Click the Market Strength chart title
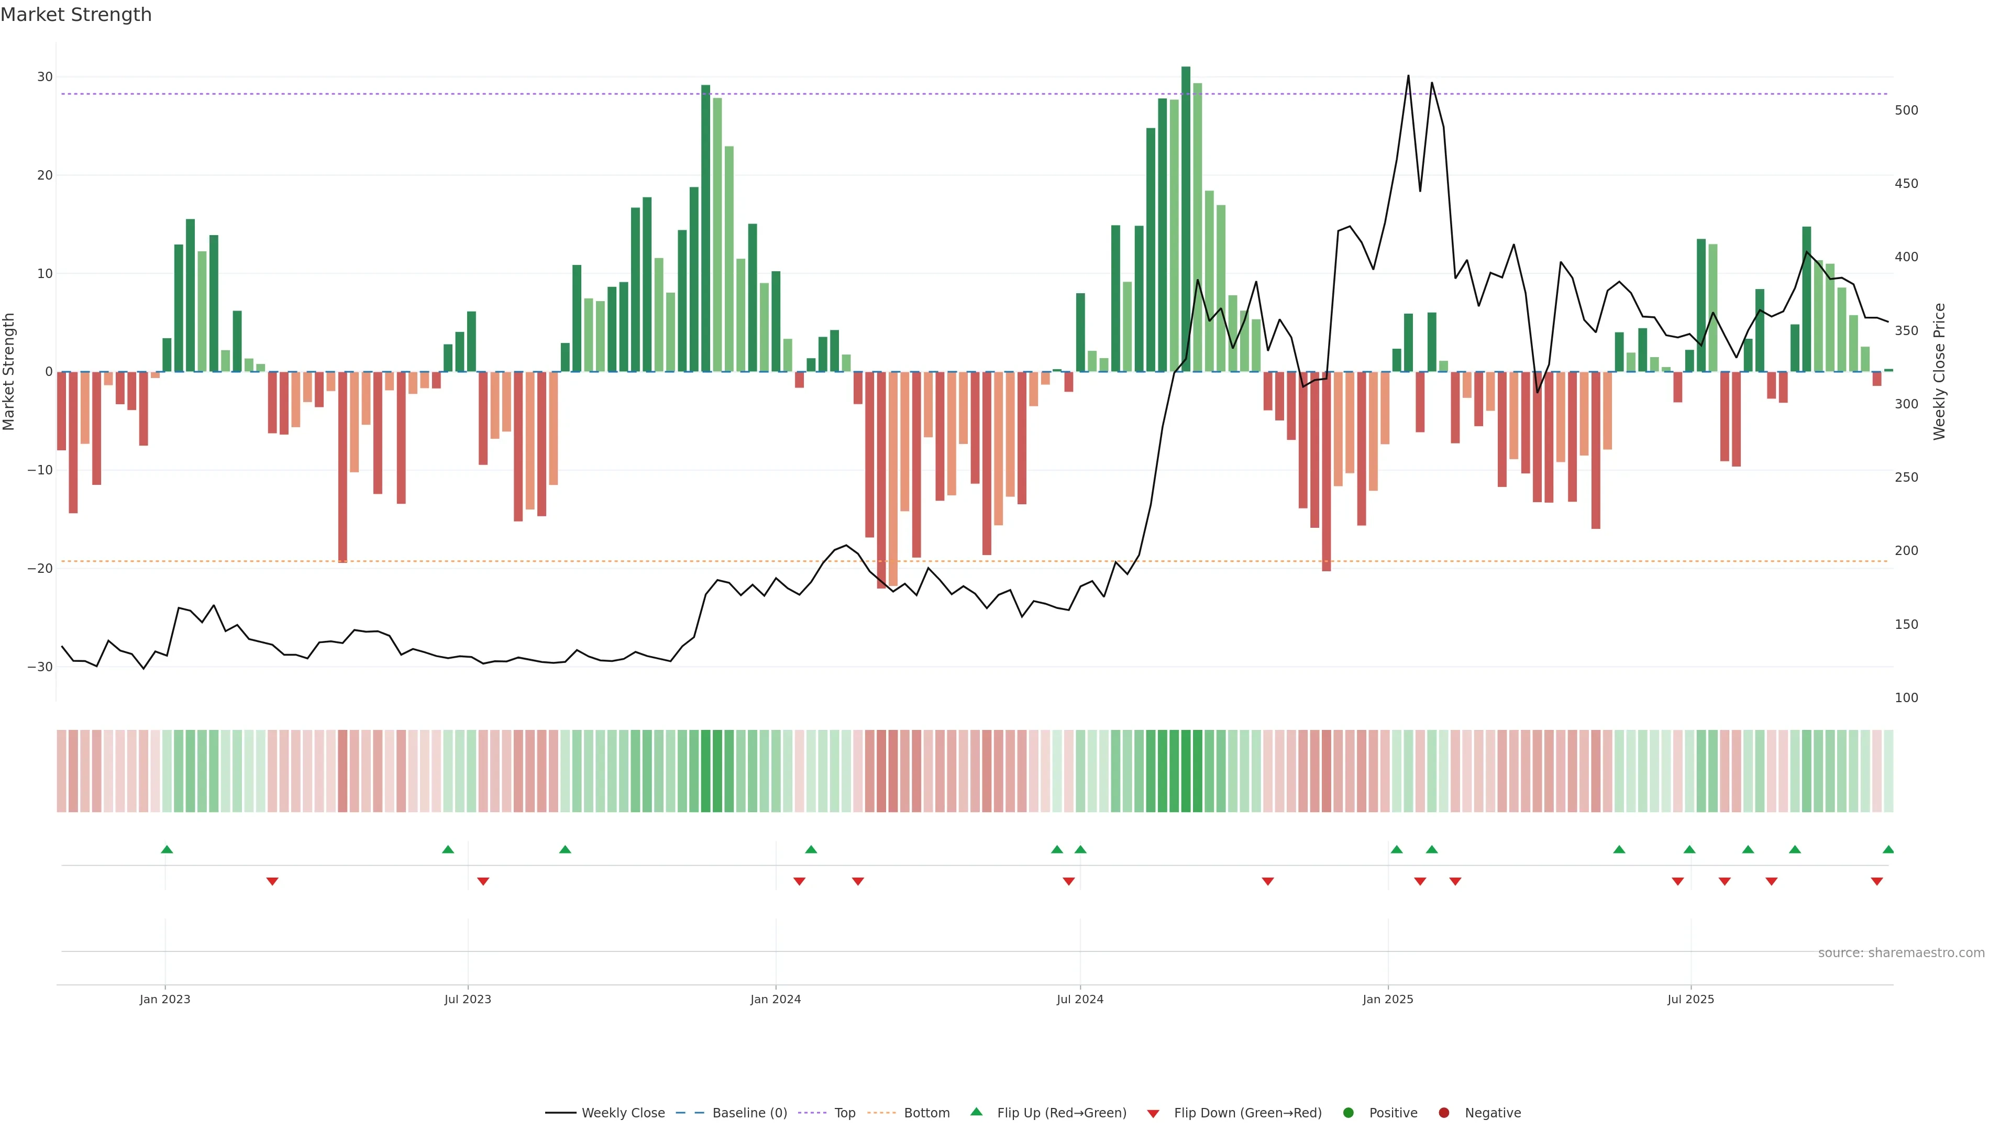This screenshot has width=2011, height=1131. pyautogui.click(x=76, y=15)
